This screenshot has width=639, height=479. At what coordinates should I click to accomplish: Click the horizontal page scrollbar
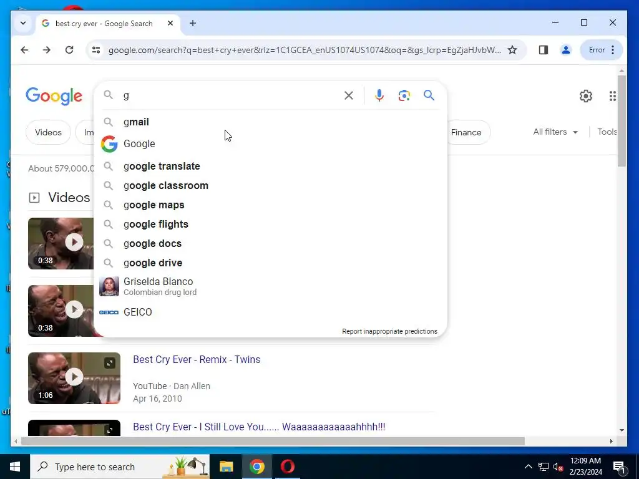[273, 441]
